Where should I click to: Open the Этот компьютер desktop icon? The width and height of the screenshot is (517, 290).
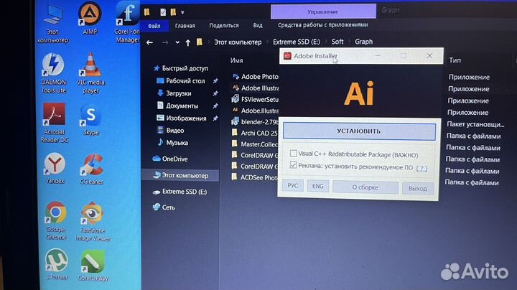point(52,24)
